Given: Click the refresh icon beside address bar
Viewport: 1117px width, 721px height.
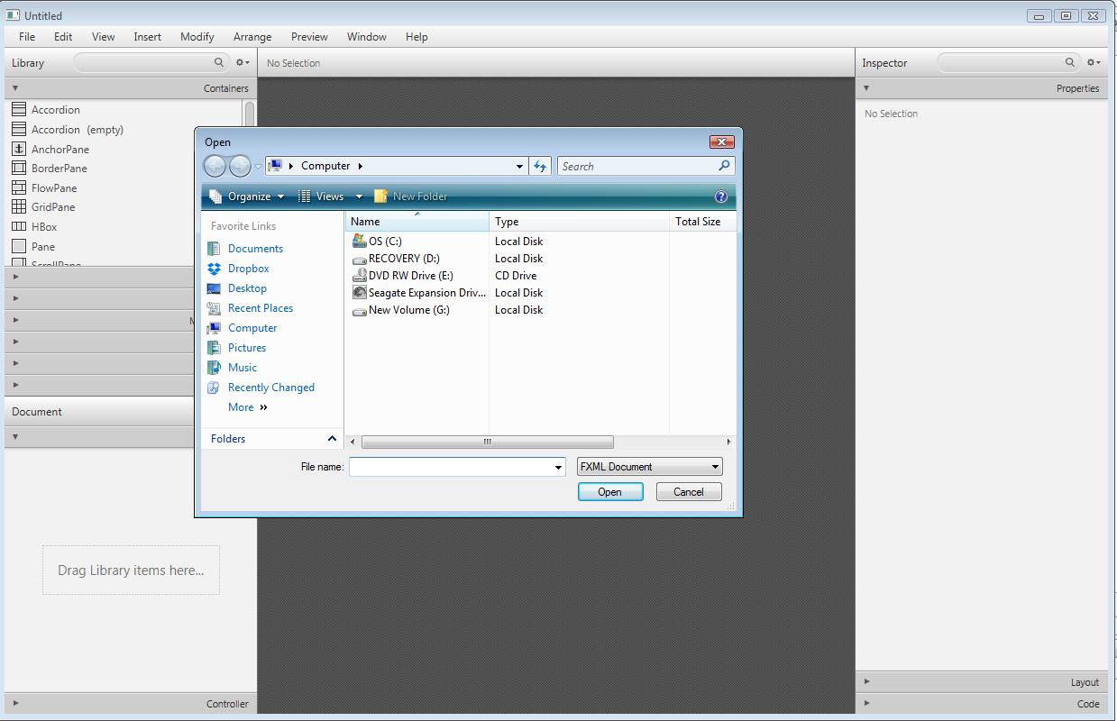Looking at the screenshot, I should 540,166.
